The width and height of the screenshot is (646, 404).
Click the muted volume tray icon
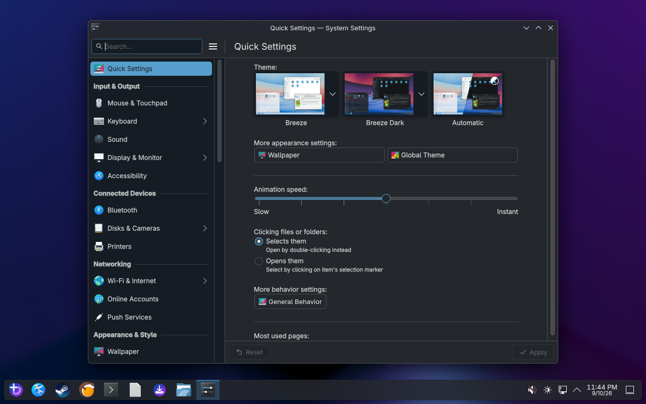pyautogui.click(x=532, y=390)
